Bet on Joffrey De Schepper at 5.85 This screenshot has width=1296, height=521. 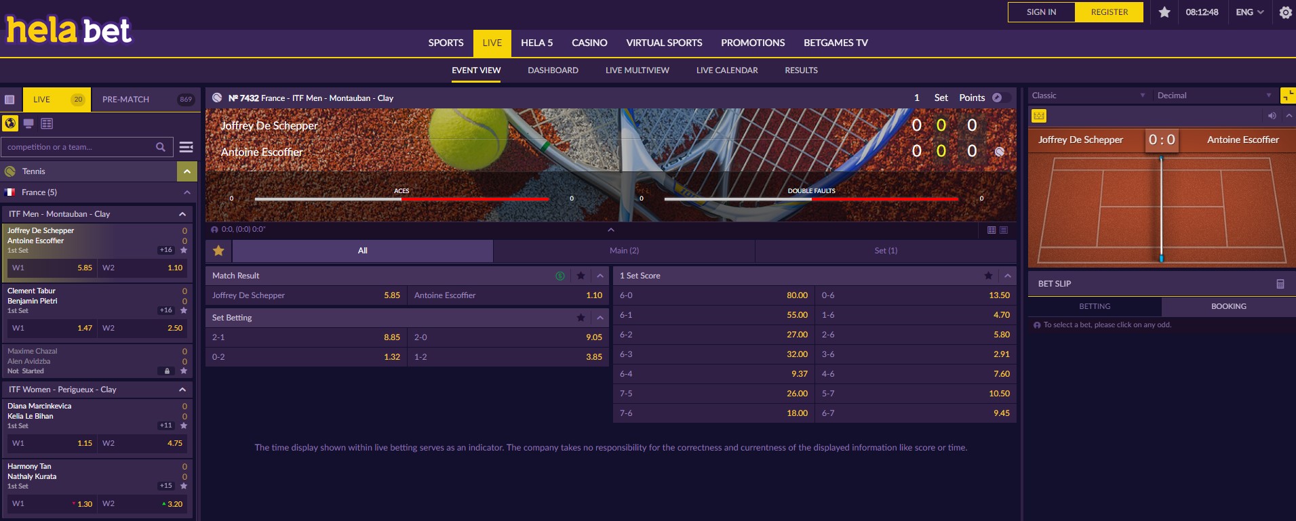click(x=306, y=295)
